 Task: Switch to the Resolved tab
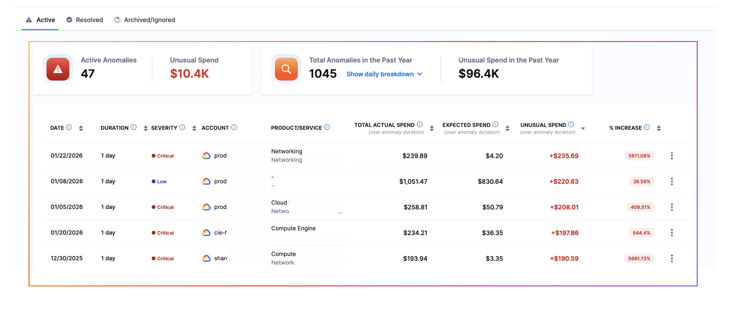point(85,20)
